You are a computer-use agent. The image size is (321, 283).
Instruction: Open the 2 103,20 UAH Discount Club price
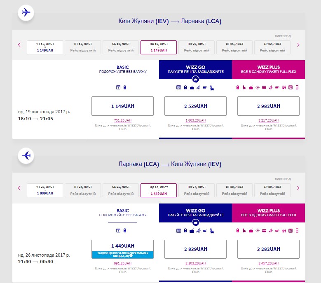pyautogui.click(x=195, y=263)
